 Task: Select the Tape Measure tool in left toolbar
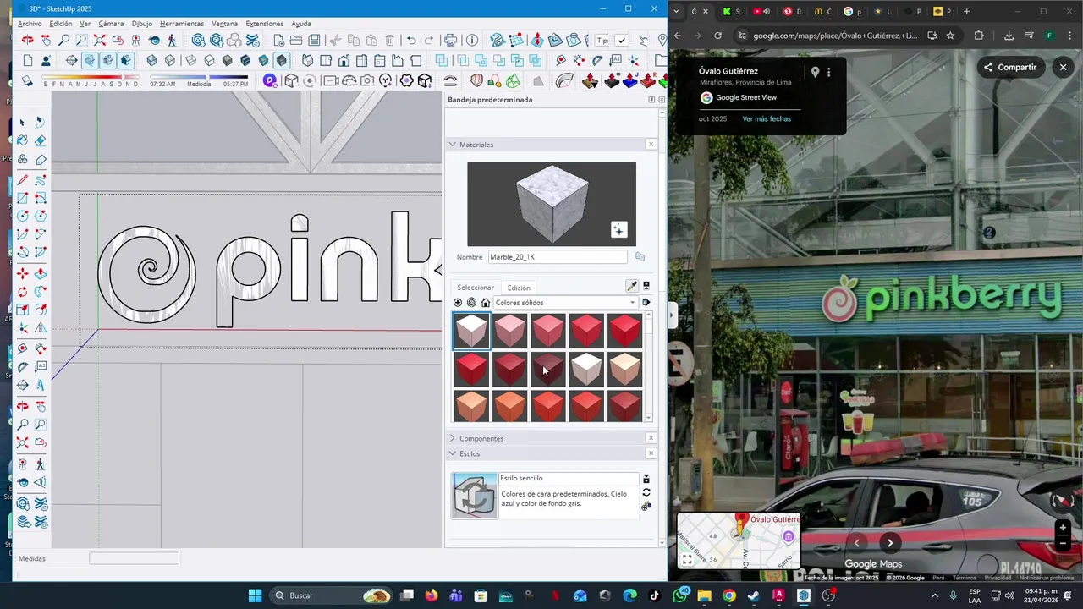[x=22, y=348]
